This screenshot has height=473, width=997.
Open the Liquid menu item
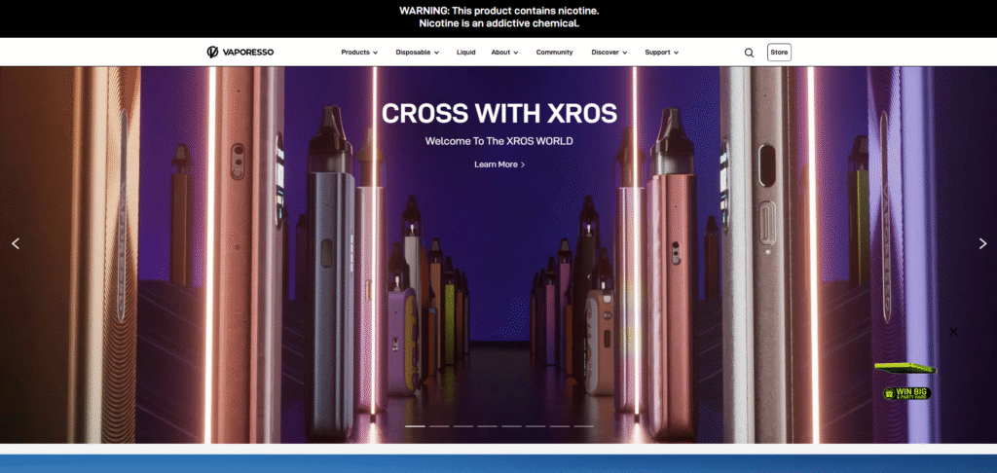pos(466,53)
